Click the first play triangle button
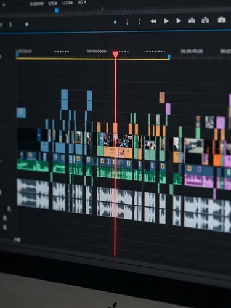The width and height of the screenshot is (231, 308). [x=166, y=21]
